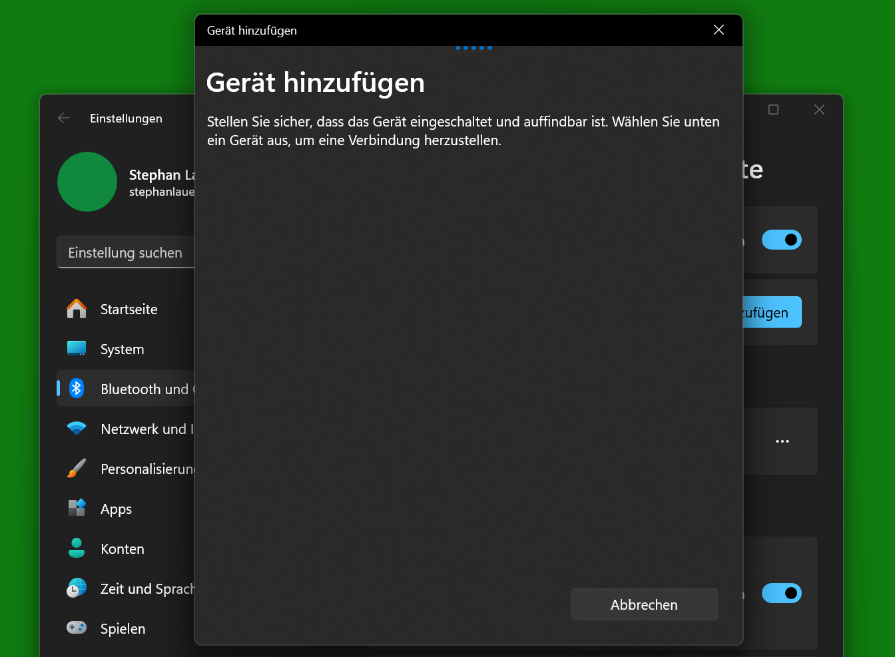
Task: Open Netzwerk und Internet category
Action: 126,429
